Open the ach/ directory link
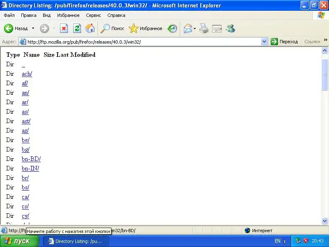Screen dimensions: 329x247 [27, 74]
